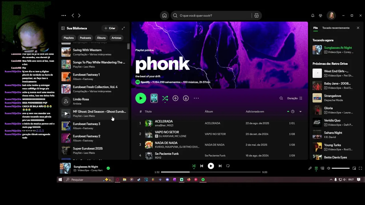Go to Spotify Home via house icon
The image size is (365, 205).
164,16
